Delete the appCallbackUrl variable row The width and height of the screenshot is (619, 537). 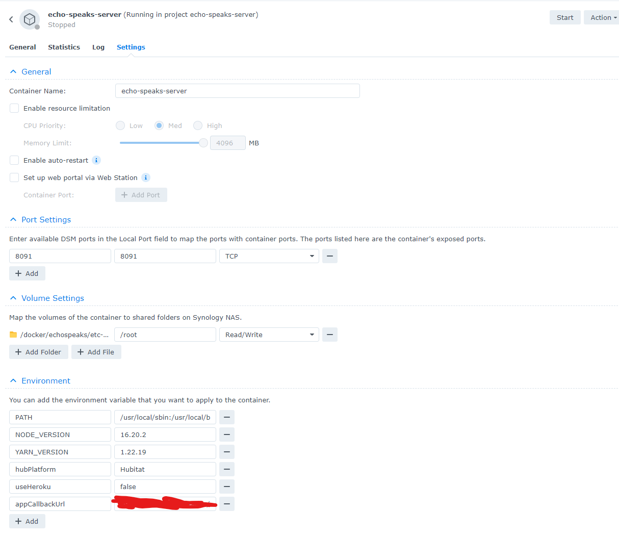tap(227, 504)
